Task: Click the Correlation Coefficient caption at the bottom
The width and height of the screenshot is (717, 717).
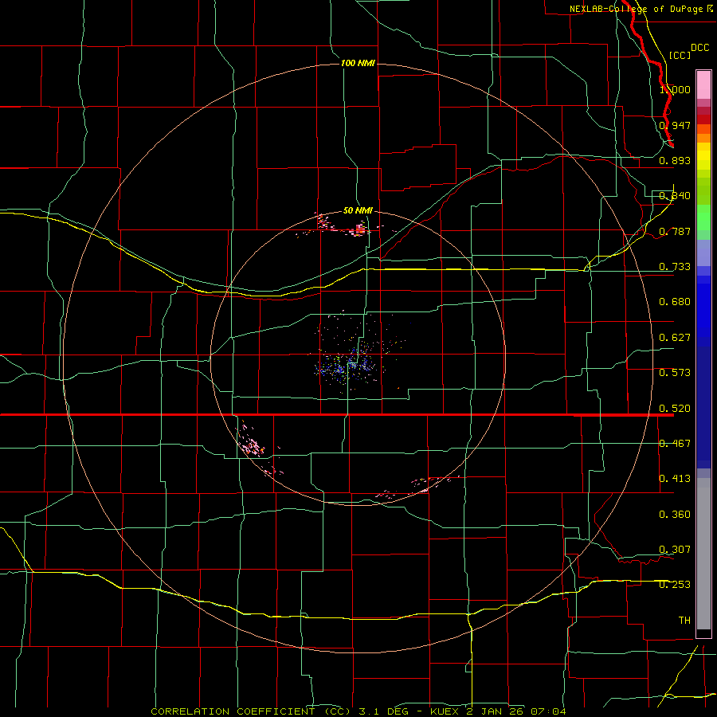Action: (x=358, y=711)
